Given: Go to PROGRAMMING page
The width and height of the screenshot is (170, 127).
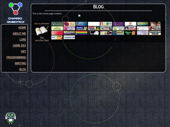Looking at the screenshot, I should (x=16, y=57).
